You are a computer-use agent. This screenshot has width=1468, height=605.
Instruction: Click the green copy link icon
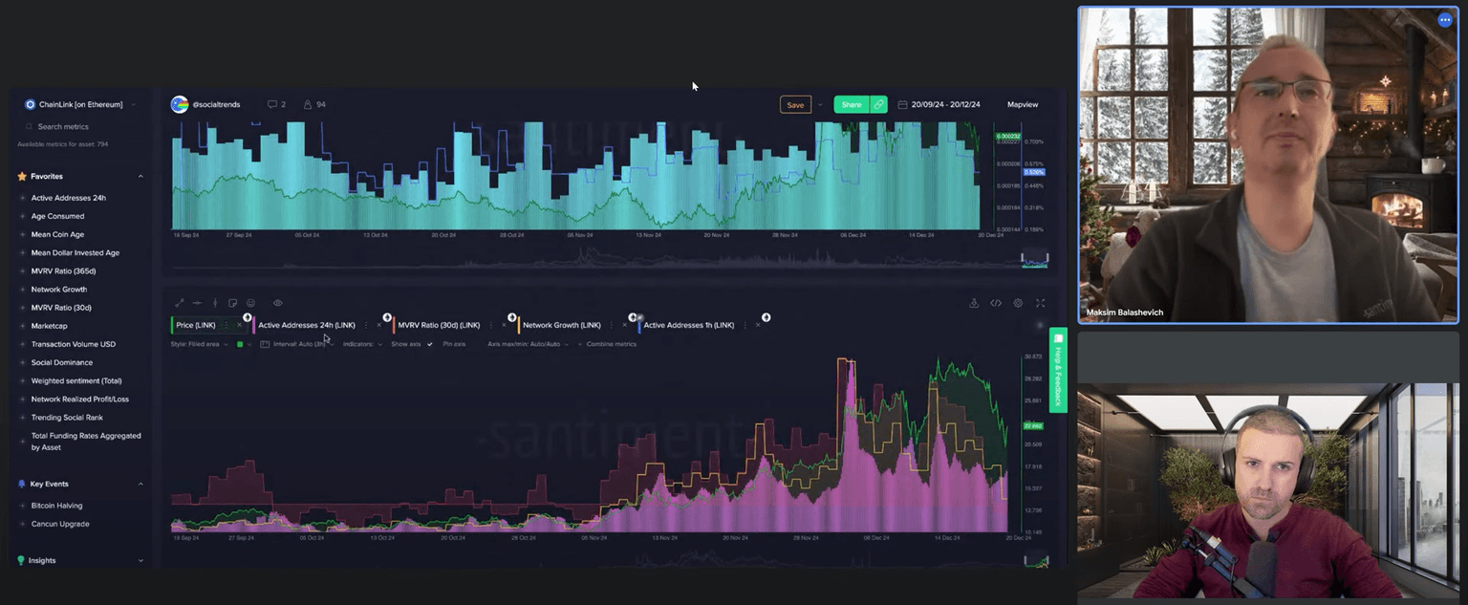(878, 105)
